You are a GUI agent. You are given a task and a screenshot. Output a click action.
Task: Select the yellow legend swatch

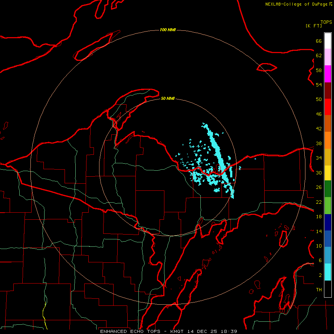coord(328,173)
